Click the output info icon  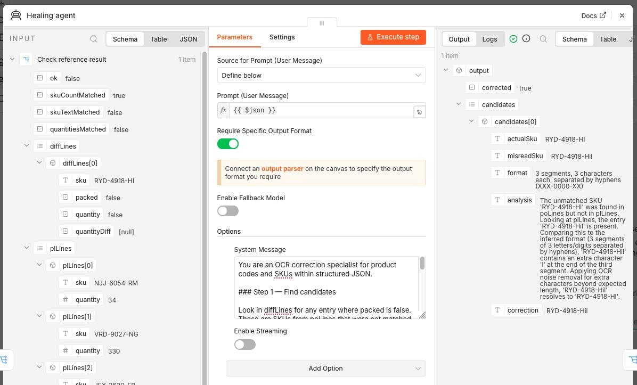tap(526, 38)
